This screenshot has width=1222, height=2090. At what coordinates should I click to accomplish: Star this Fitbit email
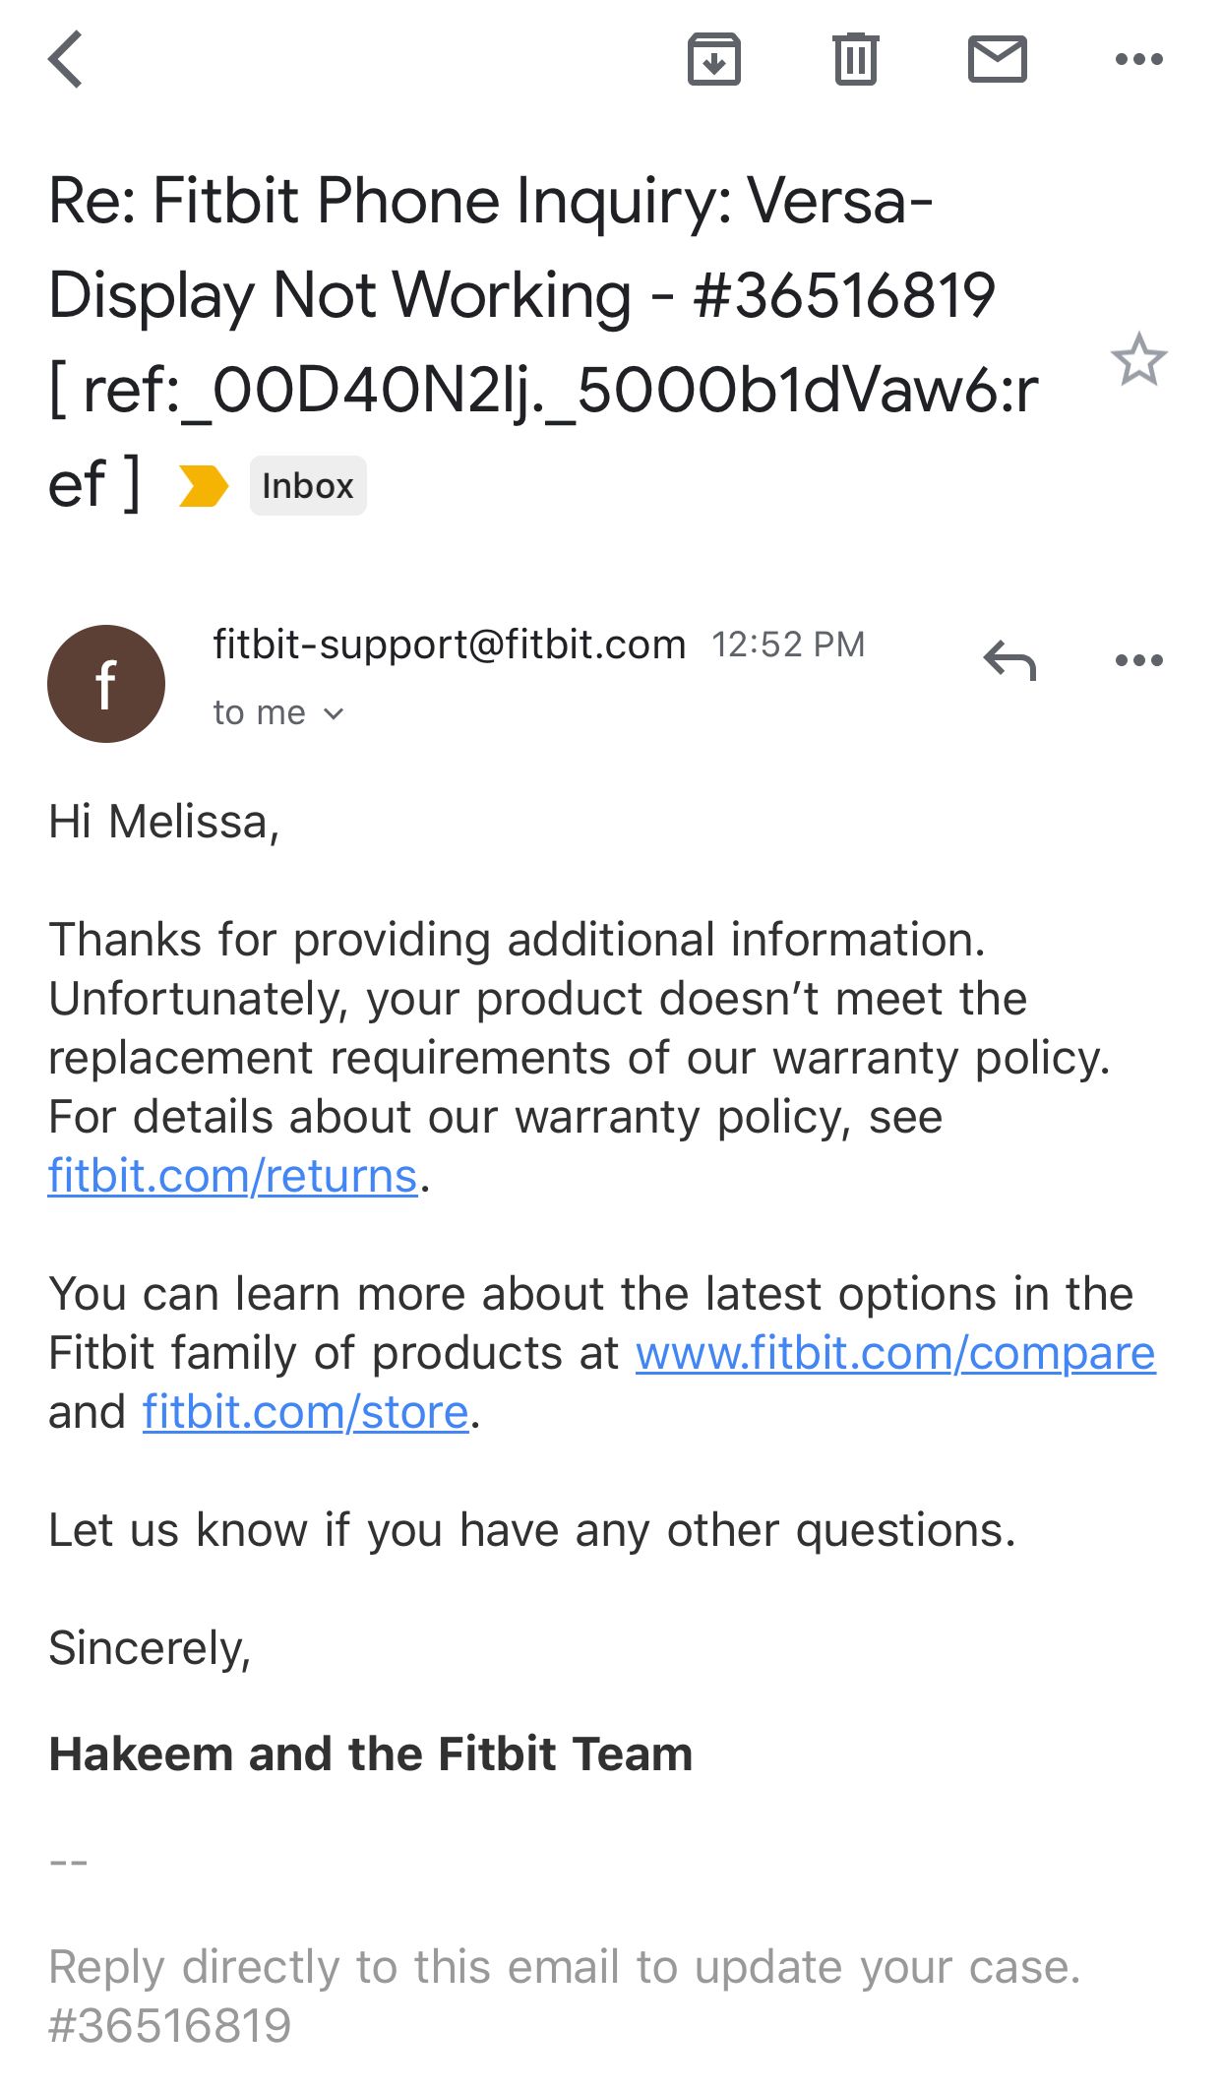[x=1138, y=359]
